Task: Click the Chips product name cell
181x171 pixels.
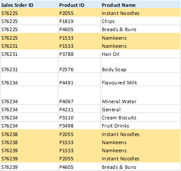Action: point(141,21)
